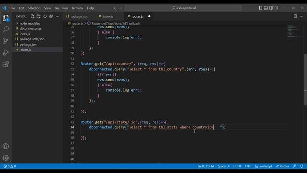307x173 pixels.
Task: Click line number 33 in gutter
Action: (x=72, y=122)
